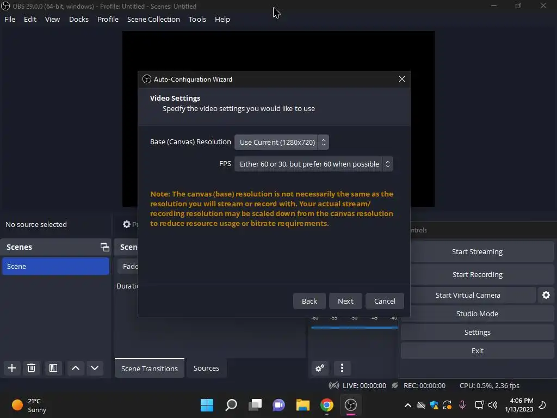Screen dimensions: 557x418
Task: Adjust the blue audio volume slider
Action: (x=354, y=327)
